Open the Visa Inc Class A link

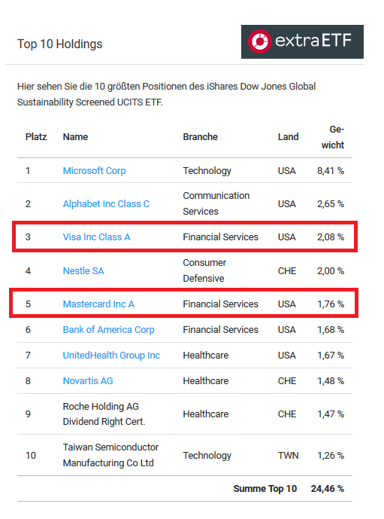click(96, 237)
